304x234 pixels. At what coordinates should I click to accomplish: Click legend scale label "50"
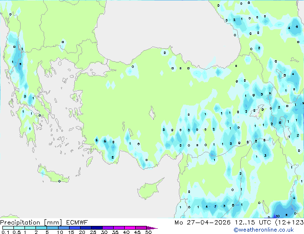149,232
